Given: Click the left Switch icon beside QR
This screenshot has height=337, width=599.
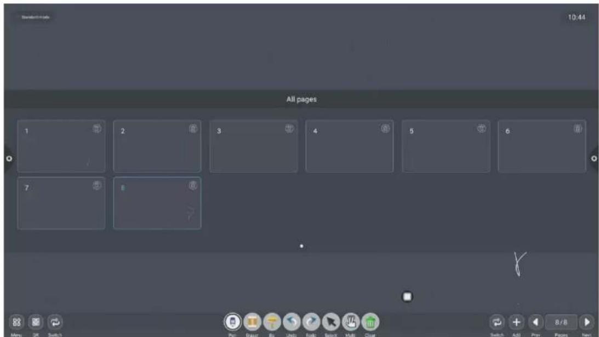Looking at the screenshot, I should [55, 322].
